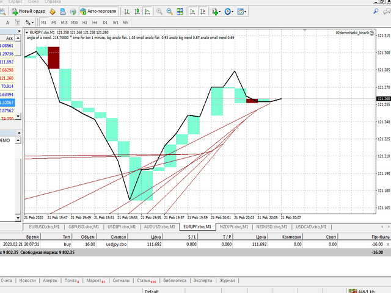Switch chart to bar chart mode
The height and width of the screenshot is (293, 391).
coord(127,12)
